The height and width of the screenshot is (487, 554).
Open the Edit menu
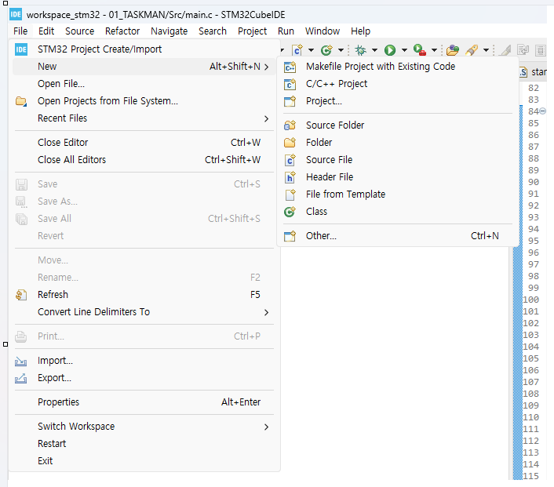(x=46, y=31)
